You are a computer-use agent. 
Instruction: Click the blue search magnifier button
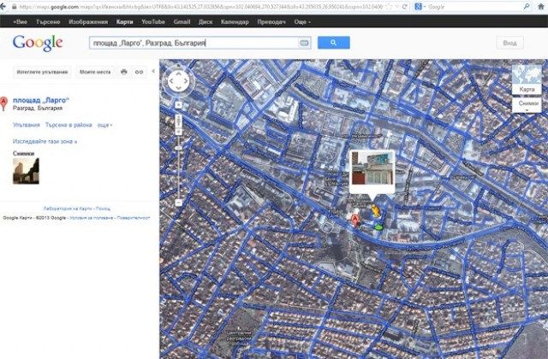point(333,43)
